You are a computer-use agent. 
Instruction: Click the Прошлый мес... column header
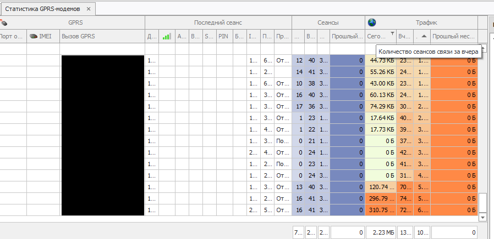[454, 36]
